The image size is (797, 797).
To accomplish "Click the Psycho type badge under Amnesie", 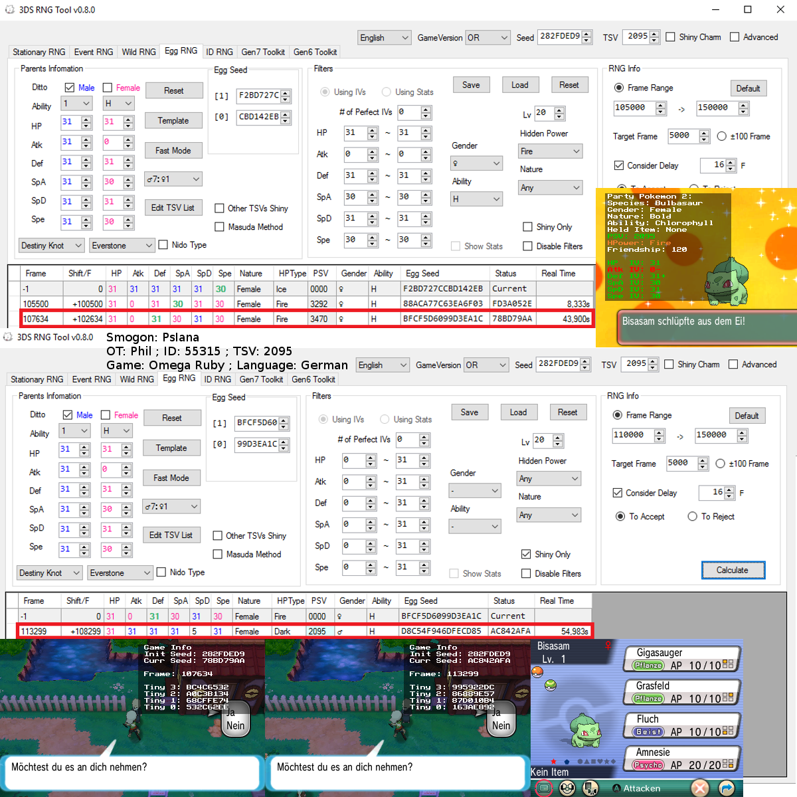I will 648,765.
